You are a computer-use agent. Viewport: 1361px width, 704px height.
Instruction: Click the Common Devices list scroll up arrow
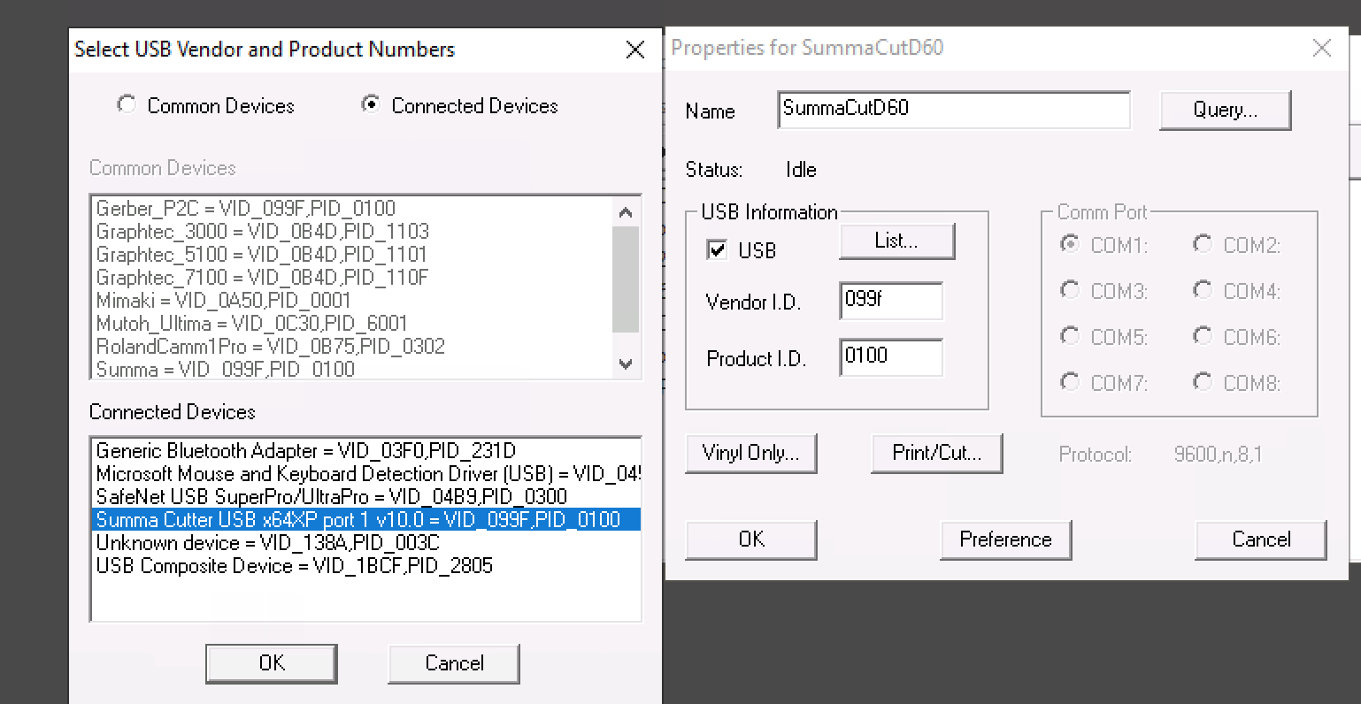tap(626, 212)
